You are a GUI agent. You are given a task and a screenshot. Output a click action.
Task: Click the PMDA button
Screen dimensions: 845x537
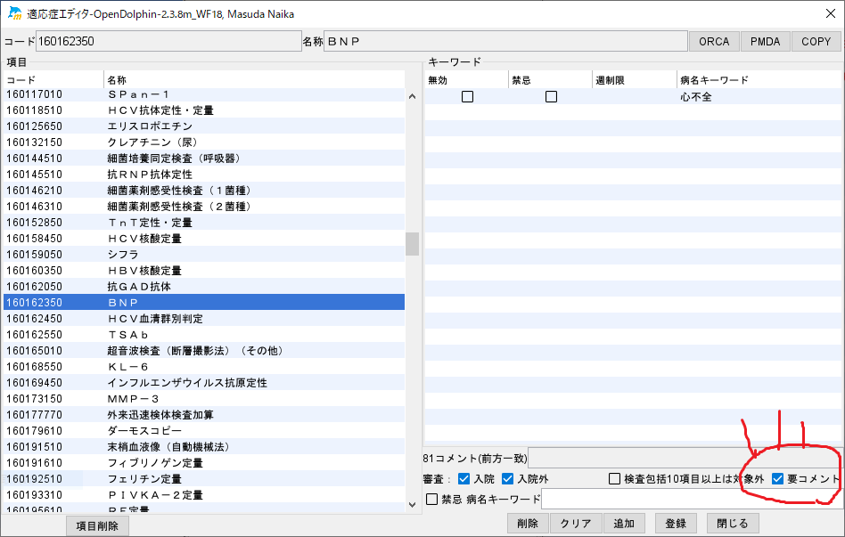(x=766, y=42)
